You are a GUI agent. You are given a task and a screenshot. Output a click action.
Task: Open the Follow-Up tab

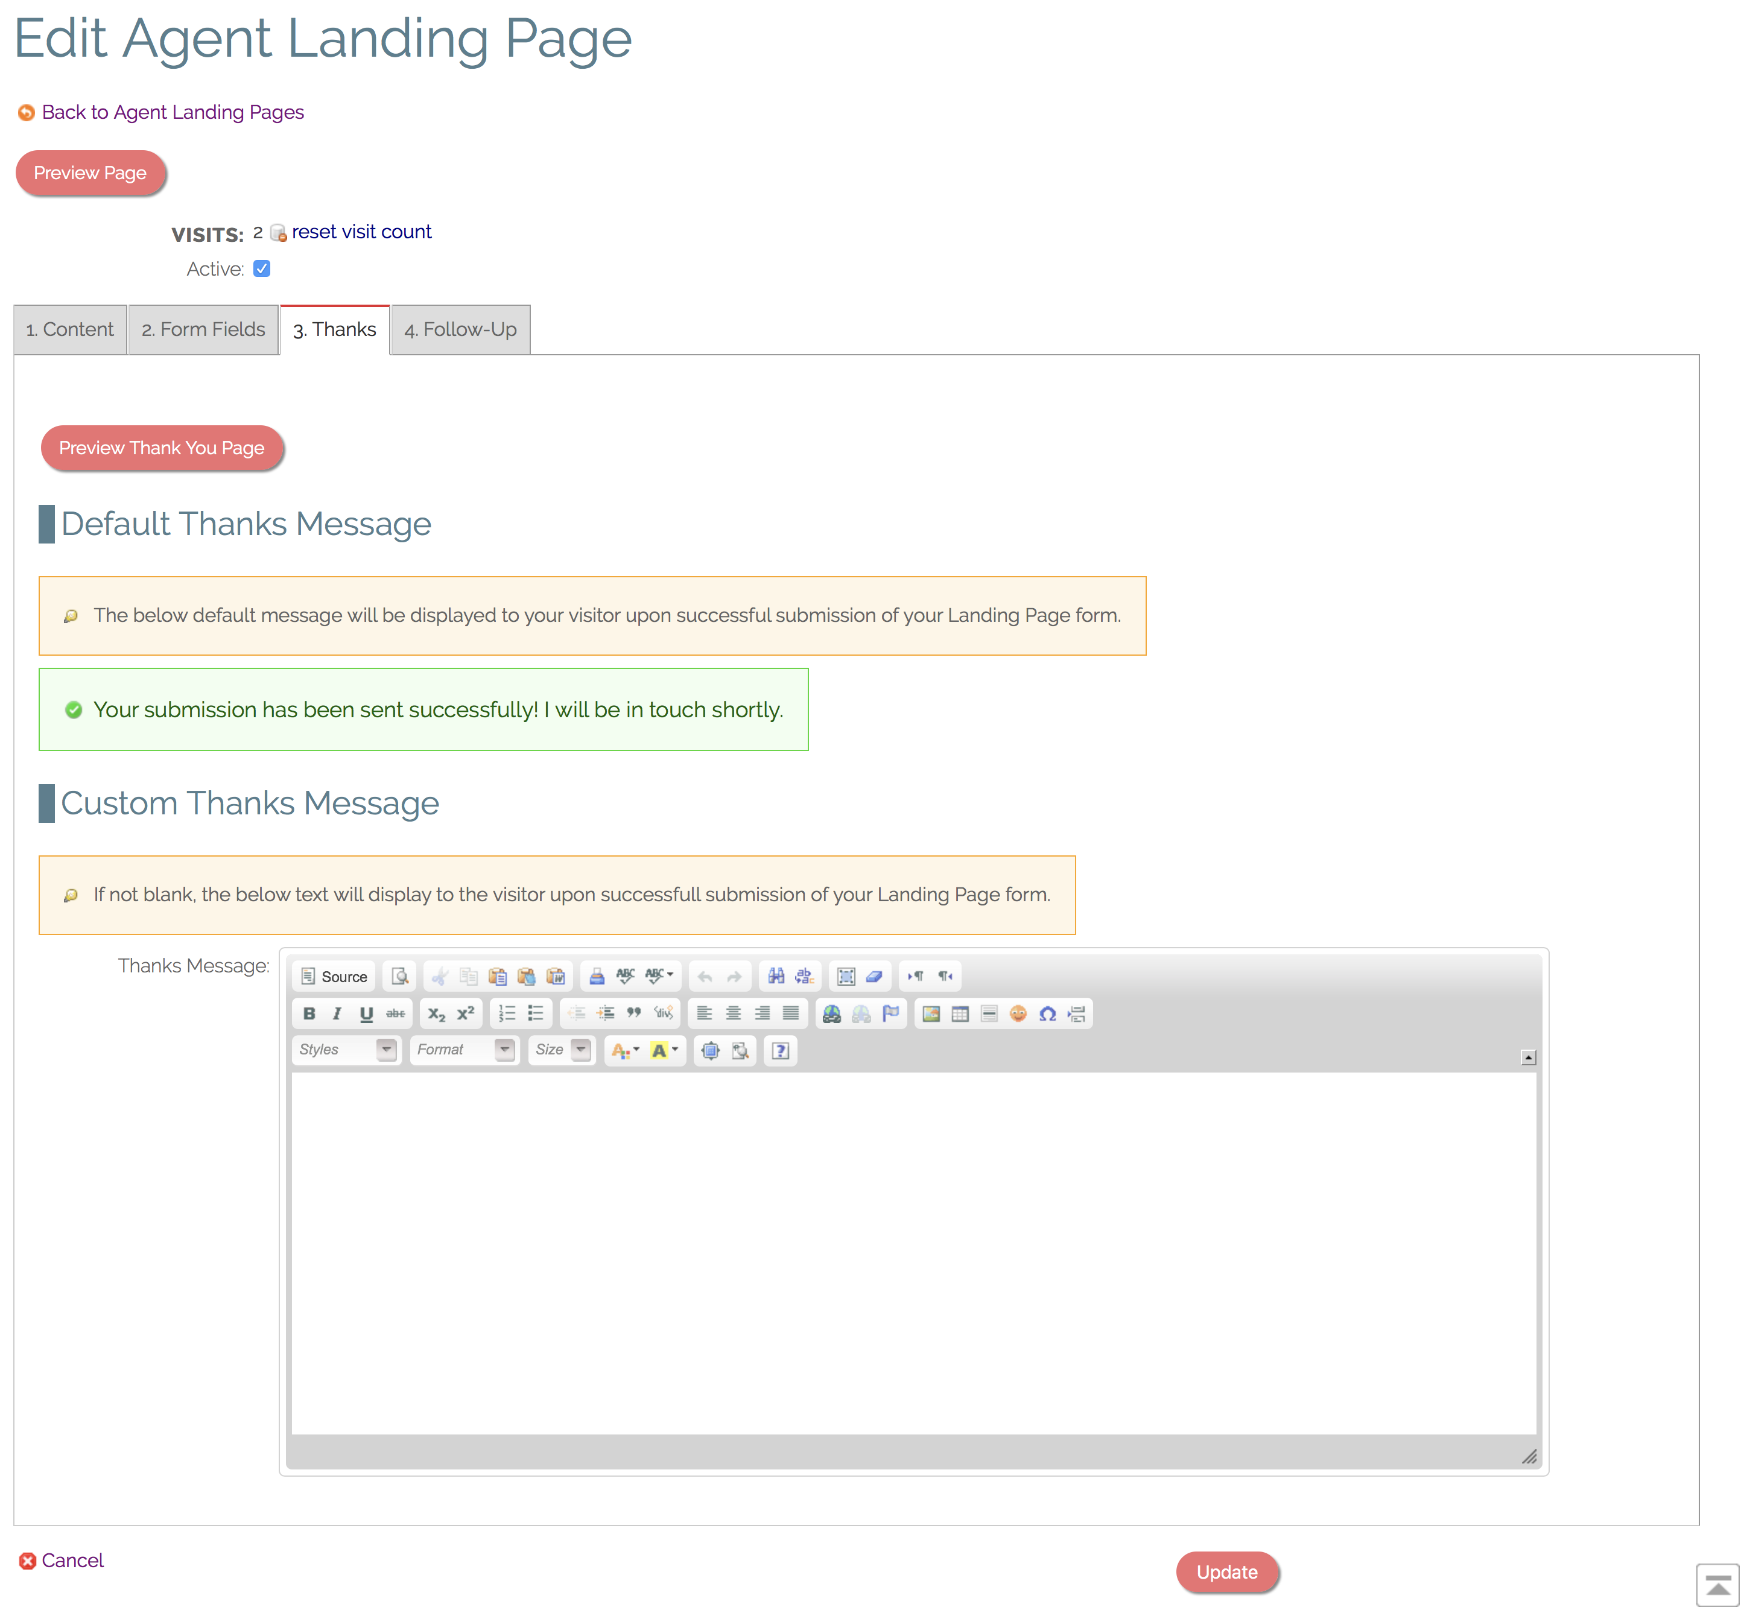tap(460, 329)
